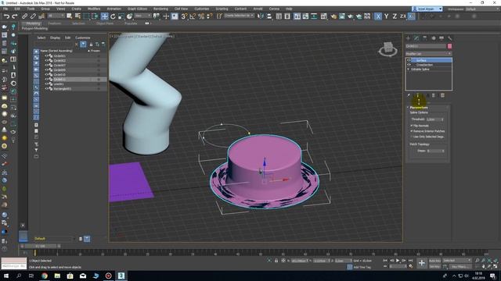This screenshot has width=501, height=281.
Task: Toggle the Flip Normals checkbox
Action: click(412, 126)
